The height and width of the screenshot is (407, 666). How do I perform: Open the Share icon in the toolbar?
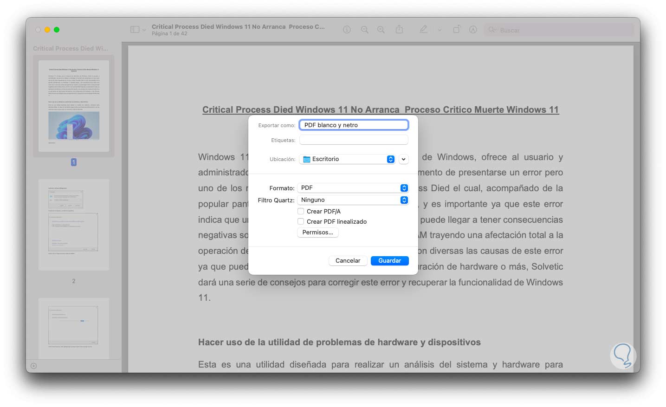coord(399,29)
